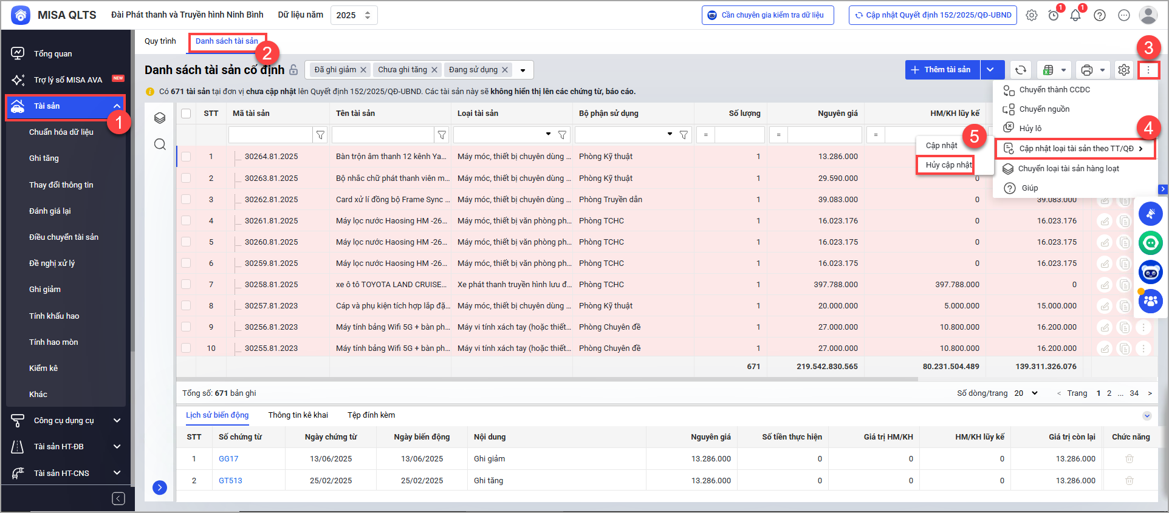The image size is (1169, 513).
Task: Toggle the select-all checkbox in table header
Action: coord(186,114)
